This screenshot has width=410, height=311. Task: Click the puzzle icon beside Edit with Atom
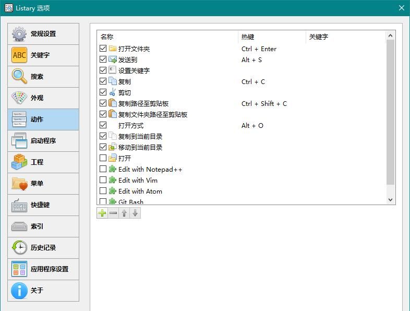(x=113, y=191)
